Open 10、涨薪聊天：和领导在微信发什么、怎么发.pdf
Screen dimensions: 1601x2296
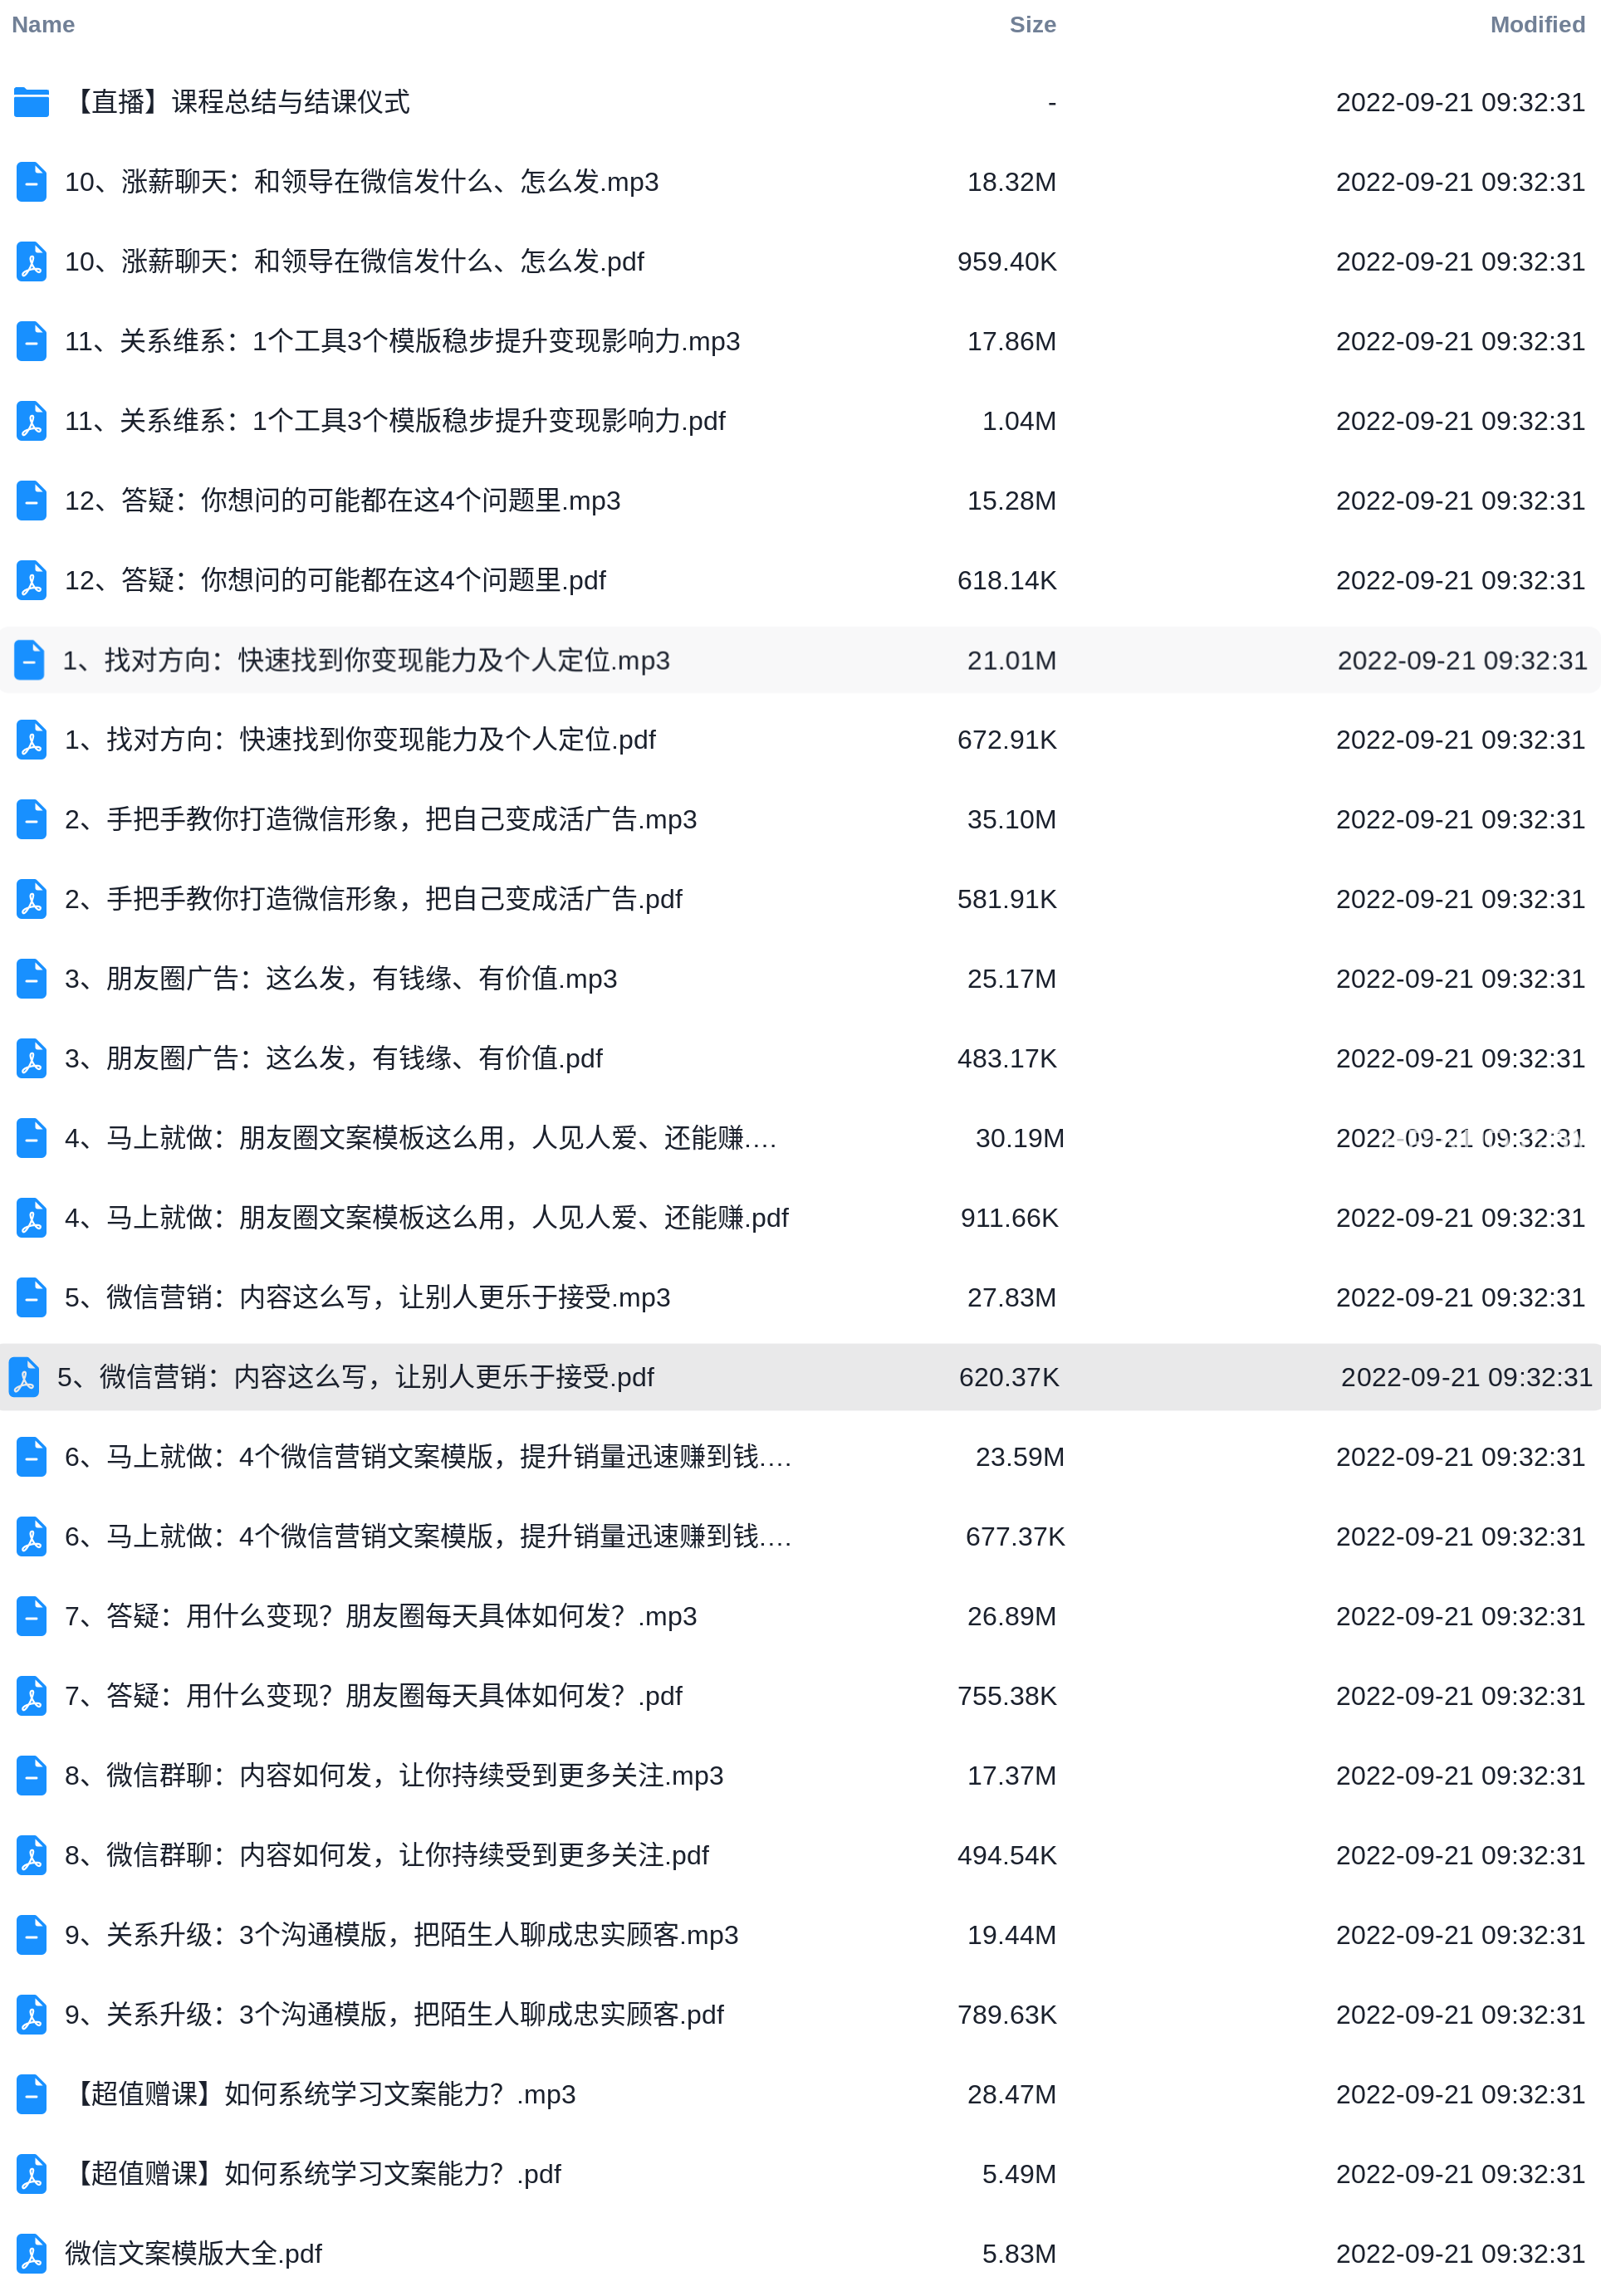355,262
